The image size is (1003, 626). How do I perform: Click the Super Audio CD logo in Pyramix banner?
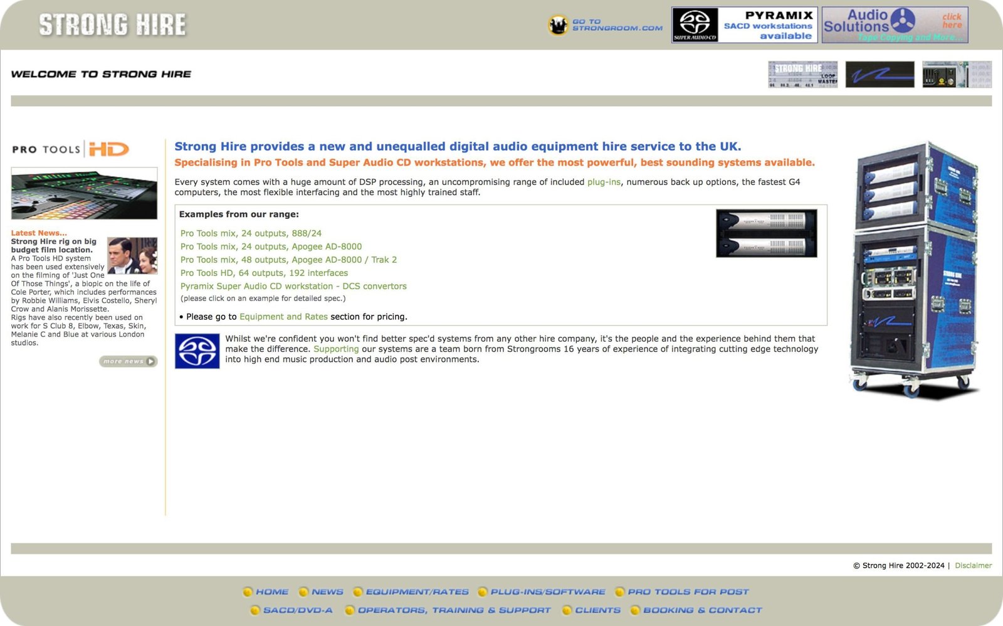point(695,25)
